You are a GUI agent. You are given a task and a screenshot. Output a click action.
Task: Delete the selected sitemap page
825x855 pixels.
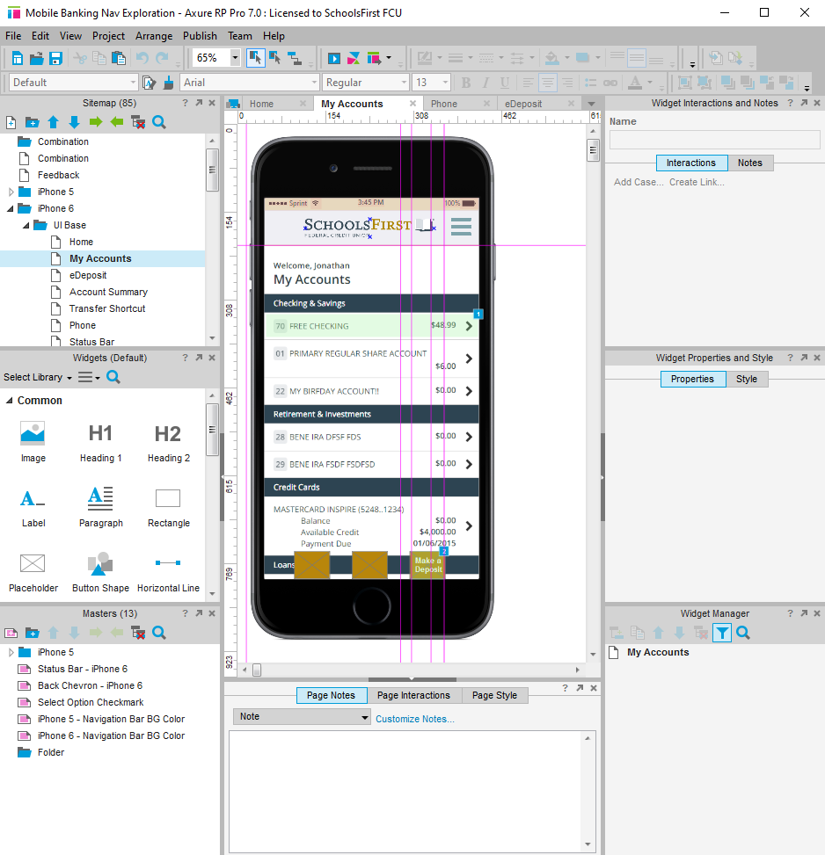(138, 122)
